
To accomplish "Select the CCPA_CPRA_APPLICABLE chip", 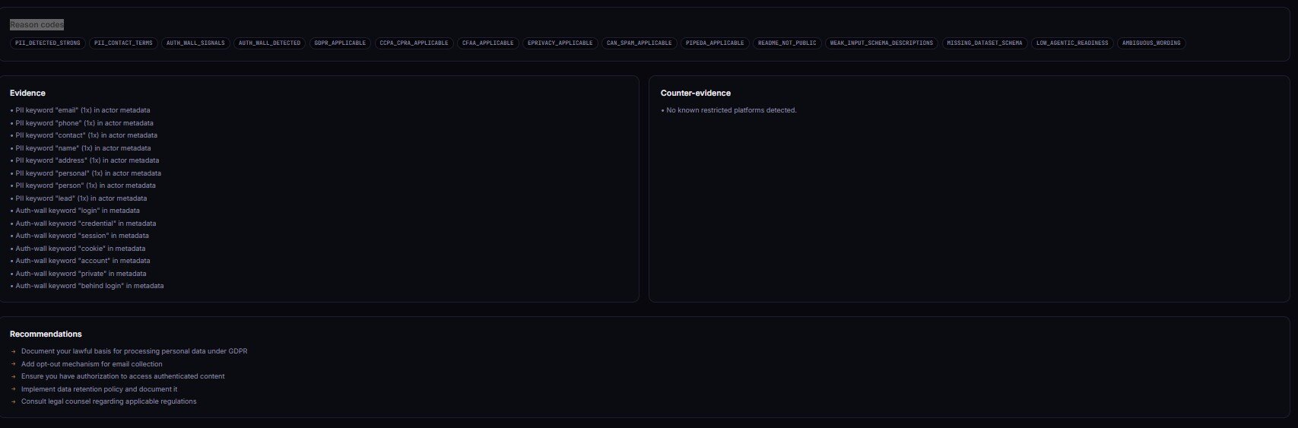I will pos(414,43).
